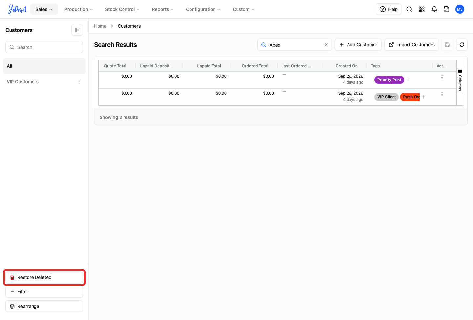This screenshot has height=320, width=473.
Task: Select the VIP Customers view
Action: pos(23,82)
